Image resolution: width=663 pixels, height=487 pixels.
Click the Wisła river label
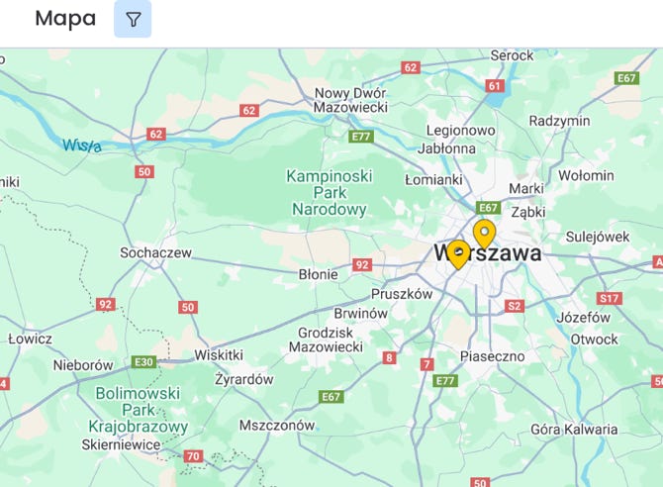pos(82,146)
